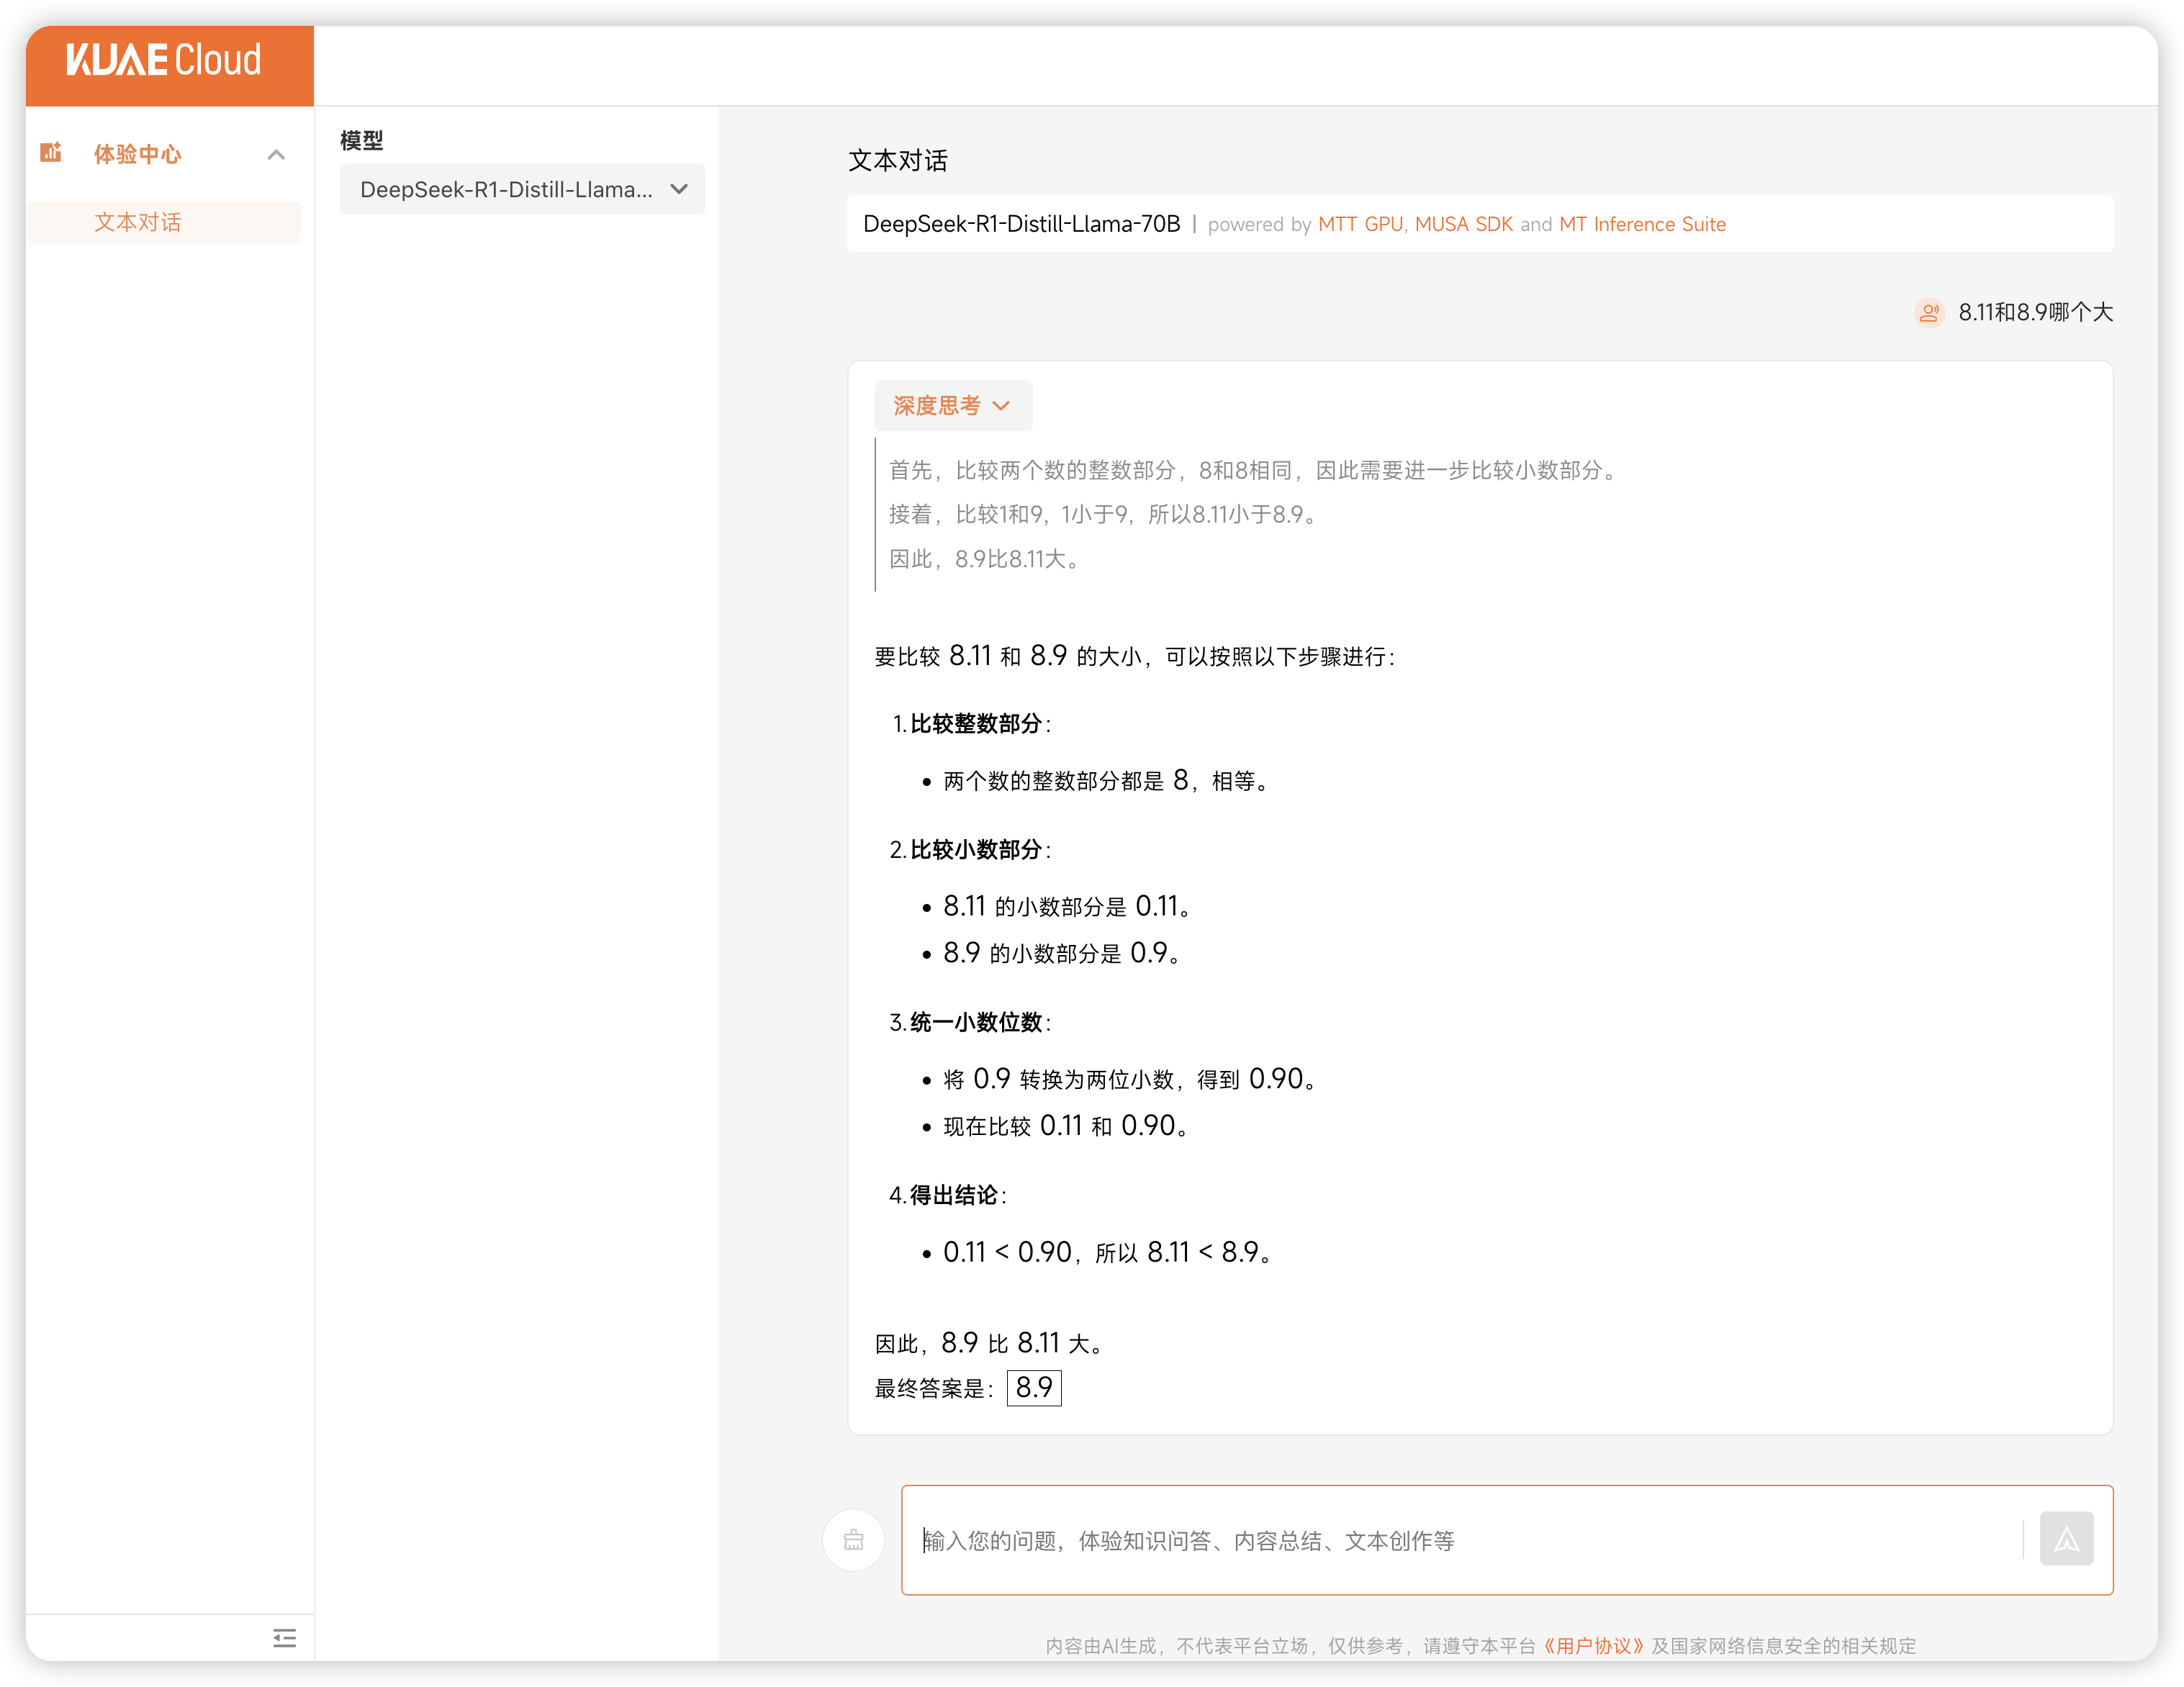This screenshot has height=1687, width=2184.
Task: Click the user message 8.11和8.9哪个大
Action: (x=2035, y=313)
